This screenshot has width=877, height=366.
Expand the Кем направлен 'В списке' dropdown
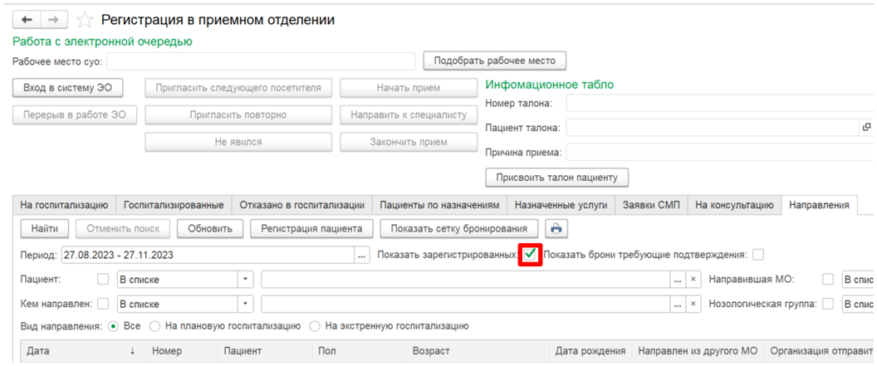coord(246,304)
